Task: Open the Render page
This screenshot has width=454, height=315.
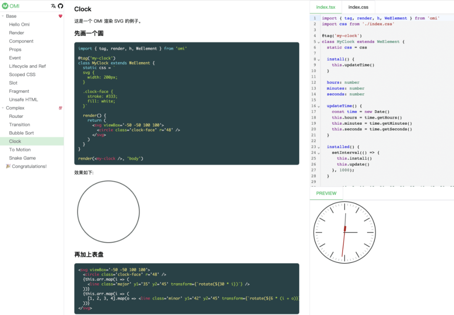Action: click(16, 33)
